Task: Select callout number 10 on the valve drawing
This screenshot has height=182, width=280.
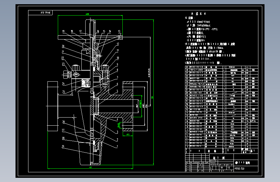Action: [x=118, y=58]
